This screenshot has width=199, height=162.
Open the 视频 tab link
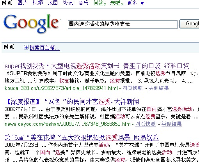click(x=38, y=3)
